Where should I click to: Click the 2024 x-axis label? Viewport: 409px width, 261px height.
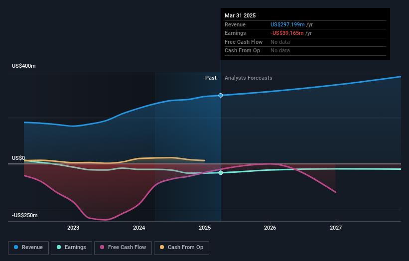pos(139,228)
